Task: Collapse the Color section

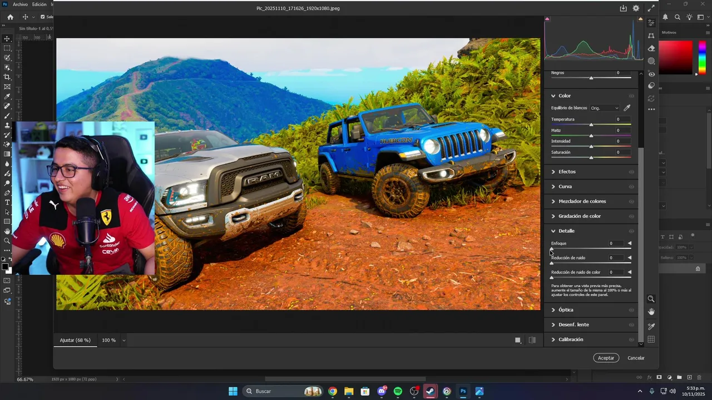Action: click(x=553, y=96)
